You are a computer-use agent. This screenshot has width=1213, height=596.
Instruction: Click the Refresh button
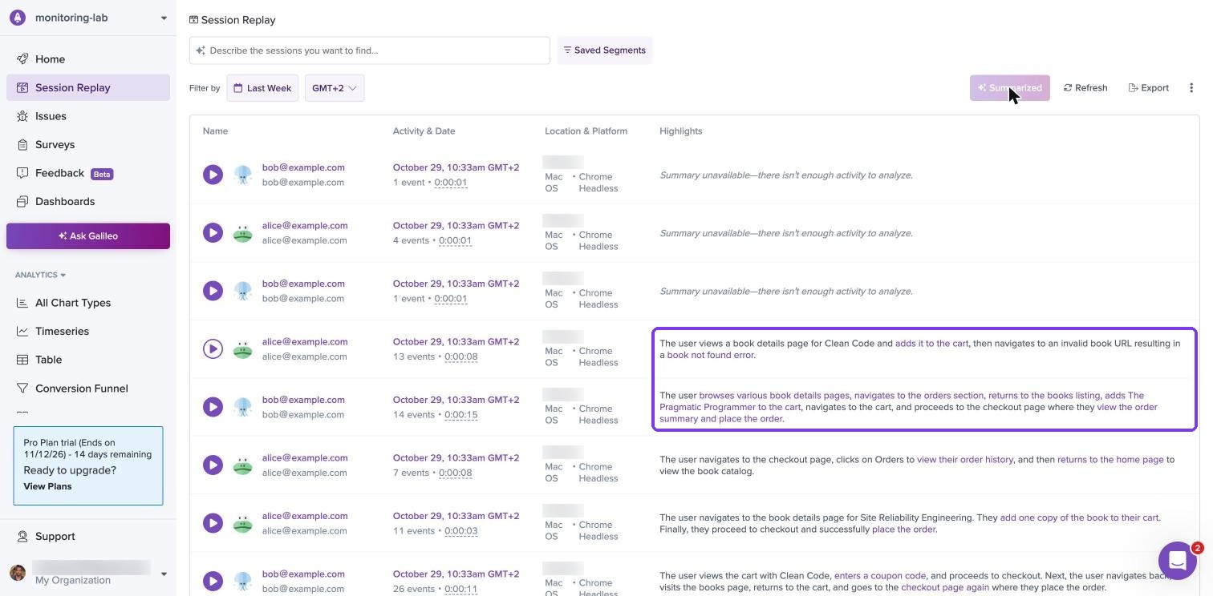pos(1085,88)
